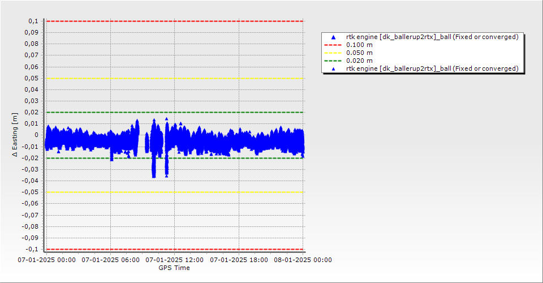
Task: Click the green dashed swatch in the legend
Action: coord(333,61)
